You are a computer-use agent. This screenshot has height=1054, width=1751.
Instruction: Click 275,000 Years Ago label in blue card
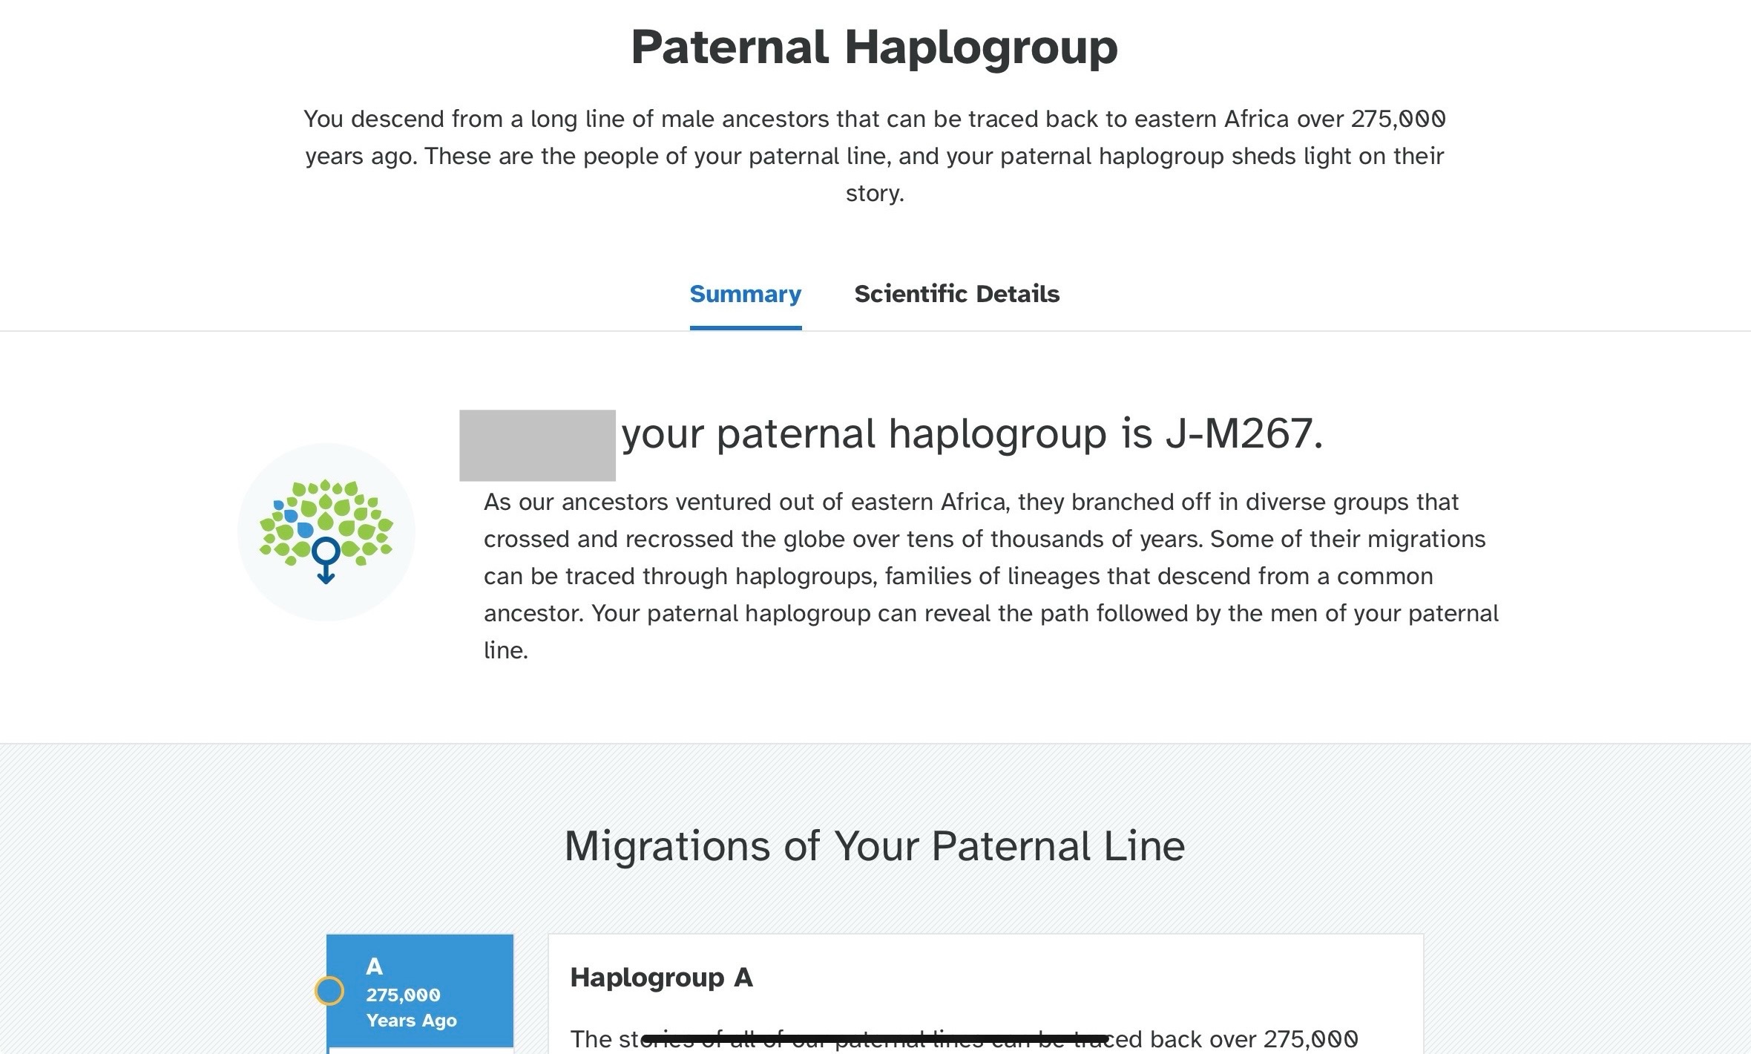click(x=412, y=1007)
